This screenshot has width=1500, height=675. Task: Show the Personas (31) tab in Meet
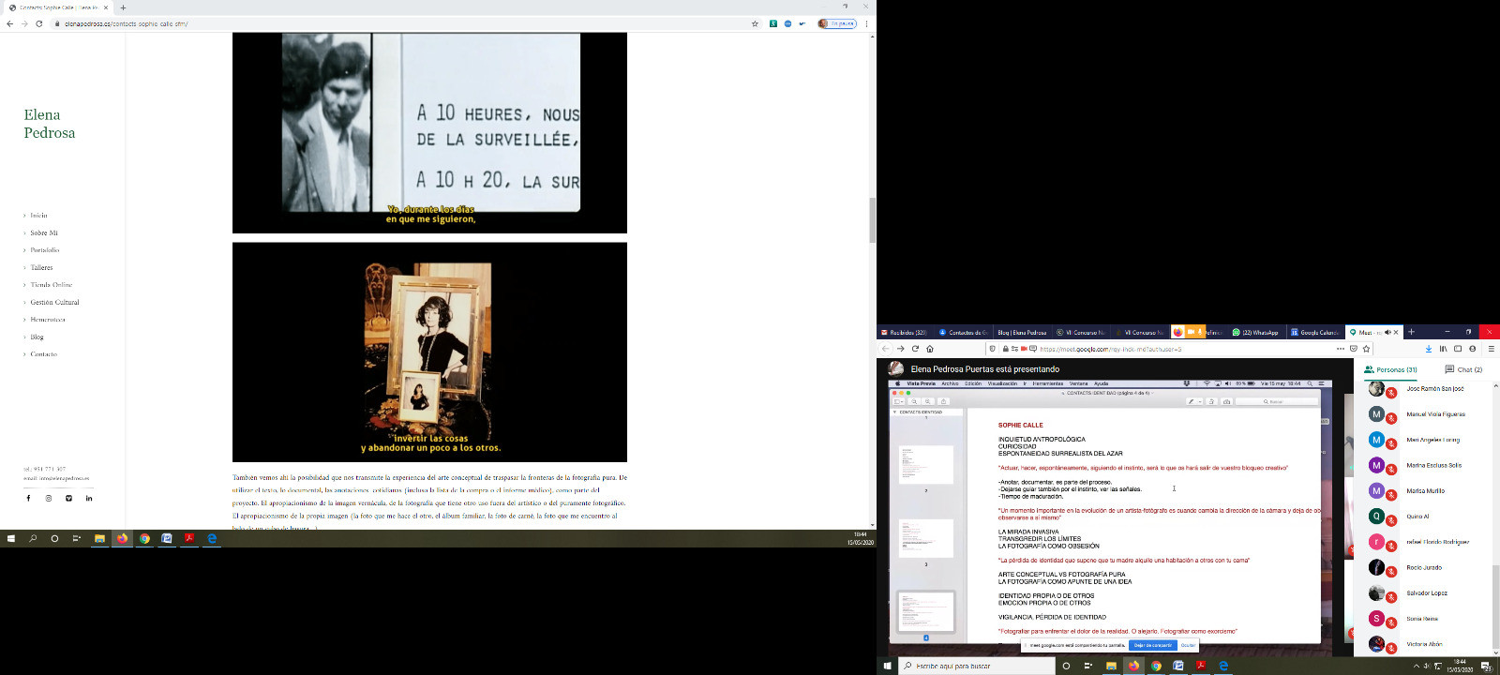(x=1391, y=369)
